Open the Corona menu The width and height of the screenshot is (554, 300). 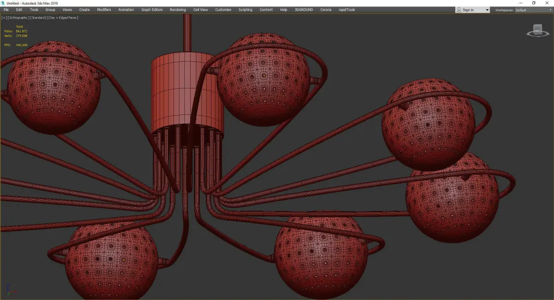coord(326,10)
